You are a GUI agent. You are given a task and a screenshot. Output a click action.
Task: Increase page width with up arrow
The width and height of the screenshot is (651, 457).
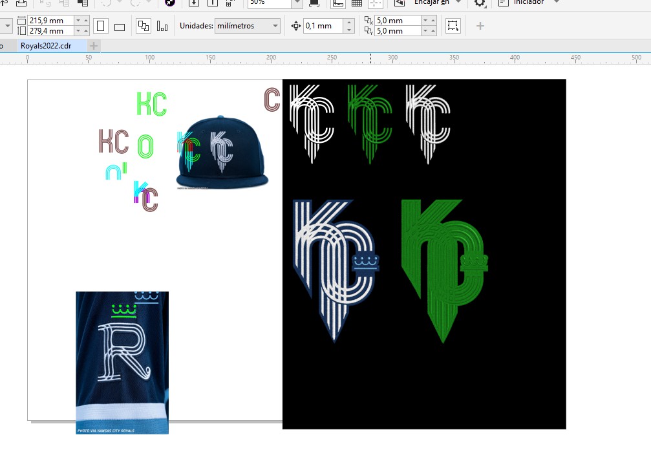click(86, 20)
